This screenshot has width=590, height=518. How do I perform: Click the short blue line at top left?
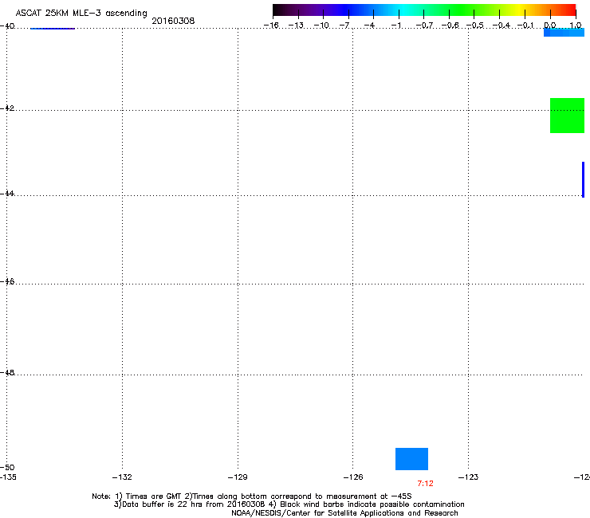[x=53, y=28]
